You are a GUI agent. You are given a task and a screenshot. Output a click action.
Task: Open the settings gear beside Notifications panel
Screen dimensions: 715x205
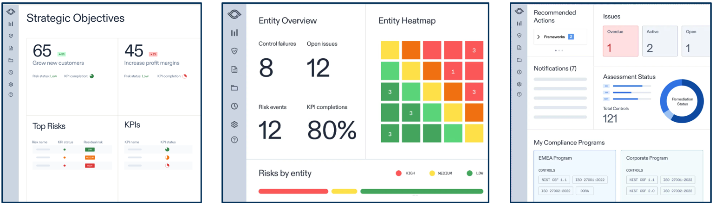coord(519,84)
